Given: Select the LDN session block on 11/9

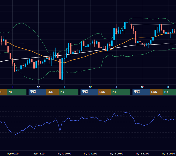Looking at the screenshot, I should tap(53, 92).
